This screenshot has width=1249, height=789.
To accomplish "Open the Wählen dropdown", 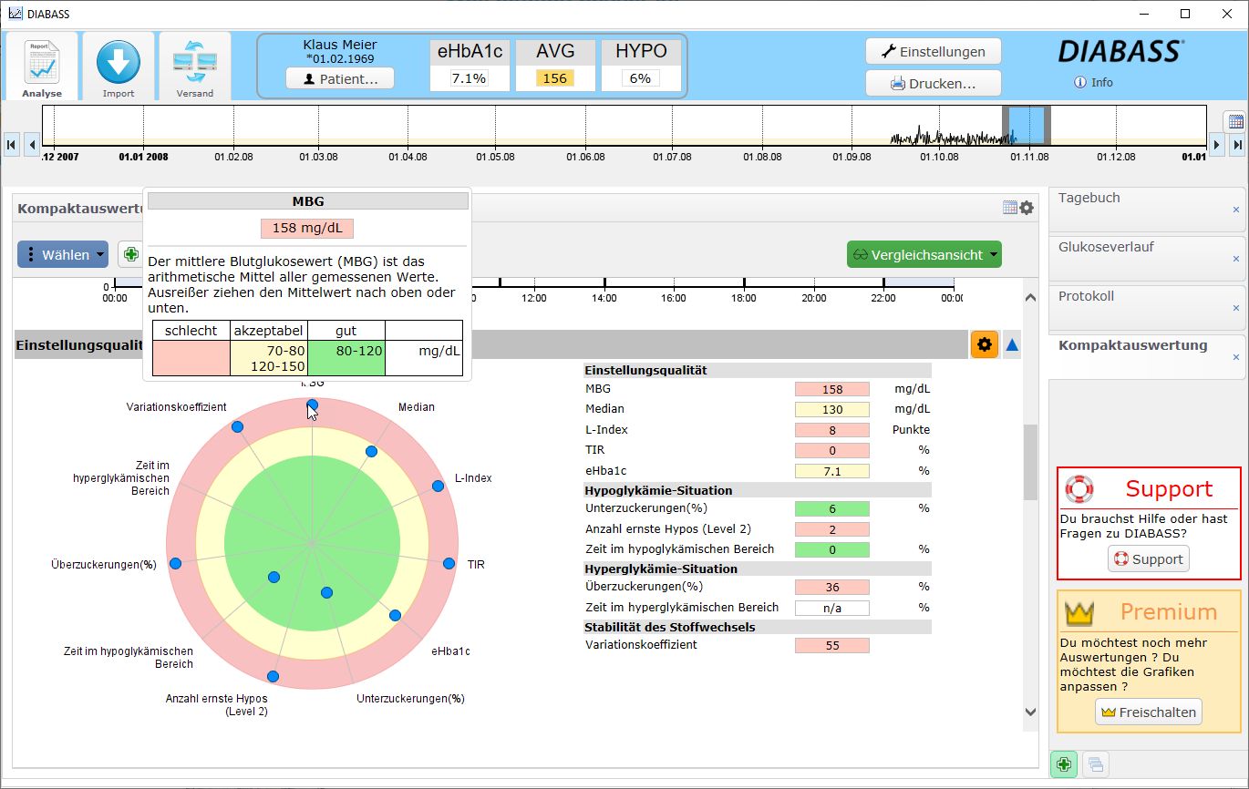I will 63,255.
